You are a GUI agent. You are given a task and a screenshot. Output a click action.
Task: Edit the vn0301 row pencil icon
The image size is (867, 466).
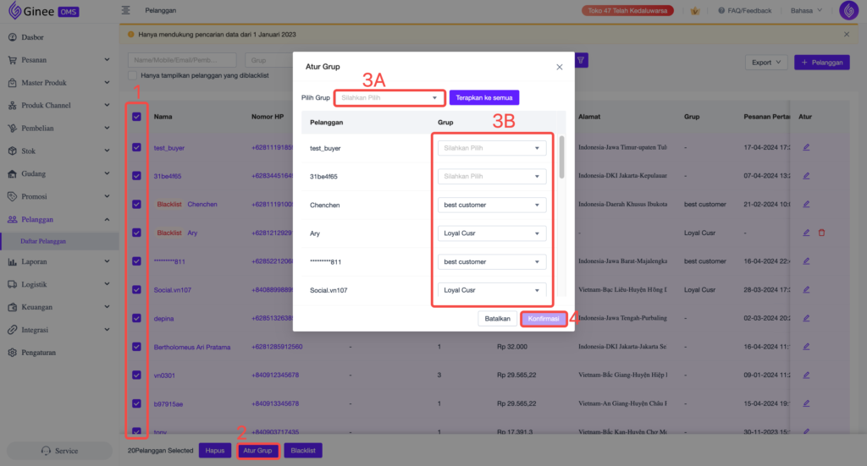[x=806, y=376]
